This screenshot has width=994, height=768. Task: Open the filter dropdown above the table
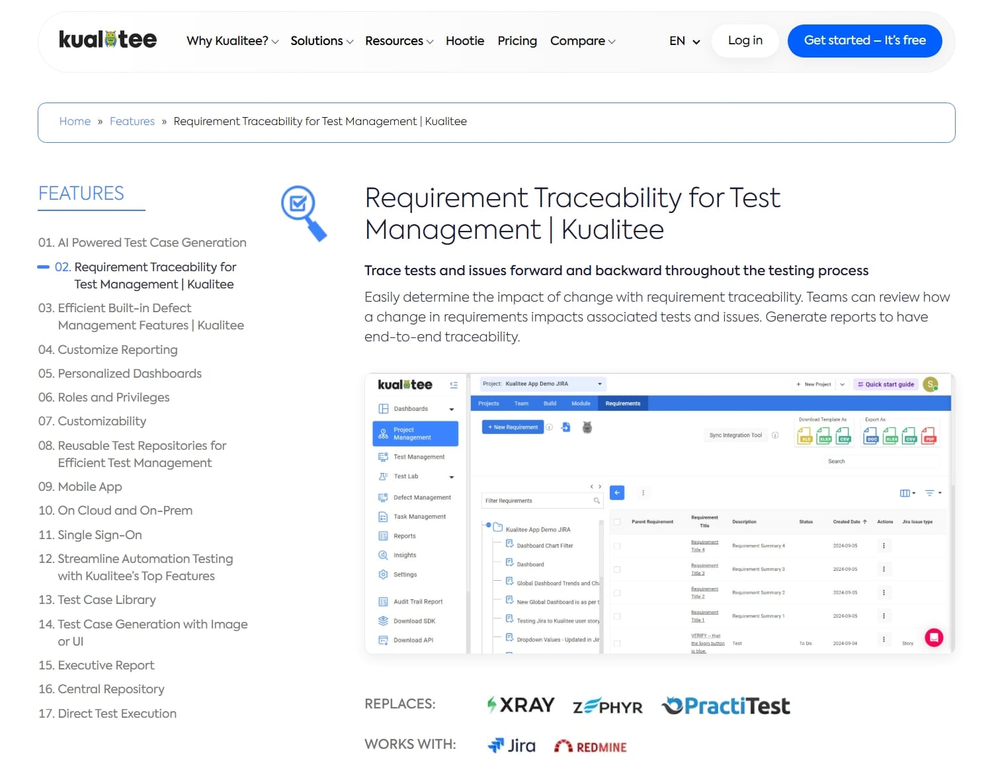(x=932, y=493)
